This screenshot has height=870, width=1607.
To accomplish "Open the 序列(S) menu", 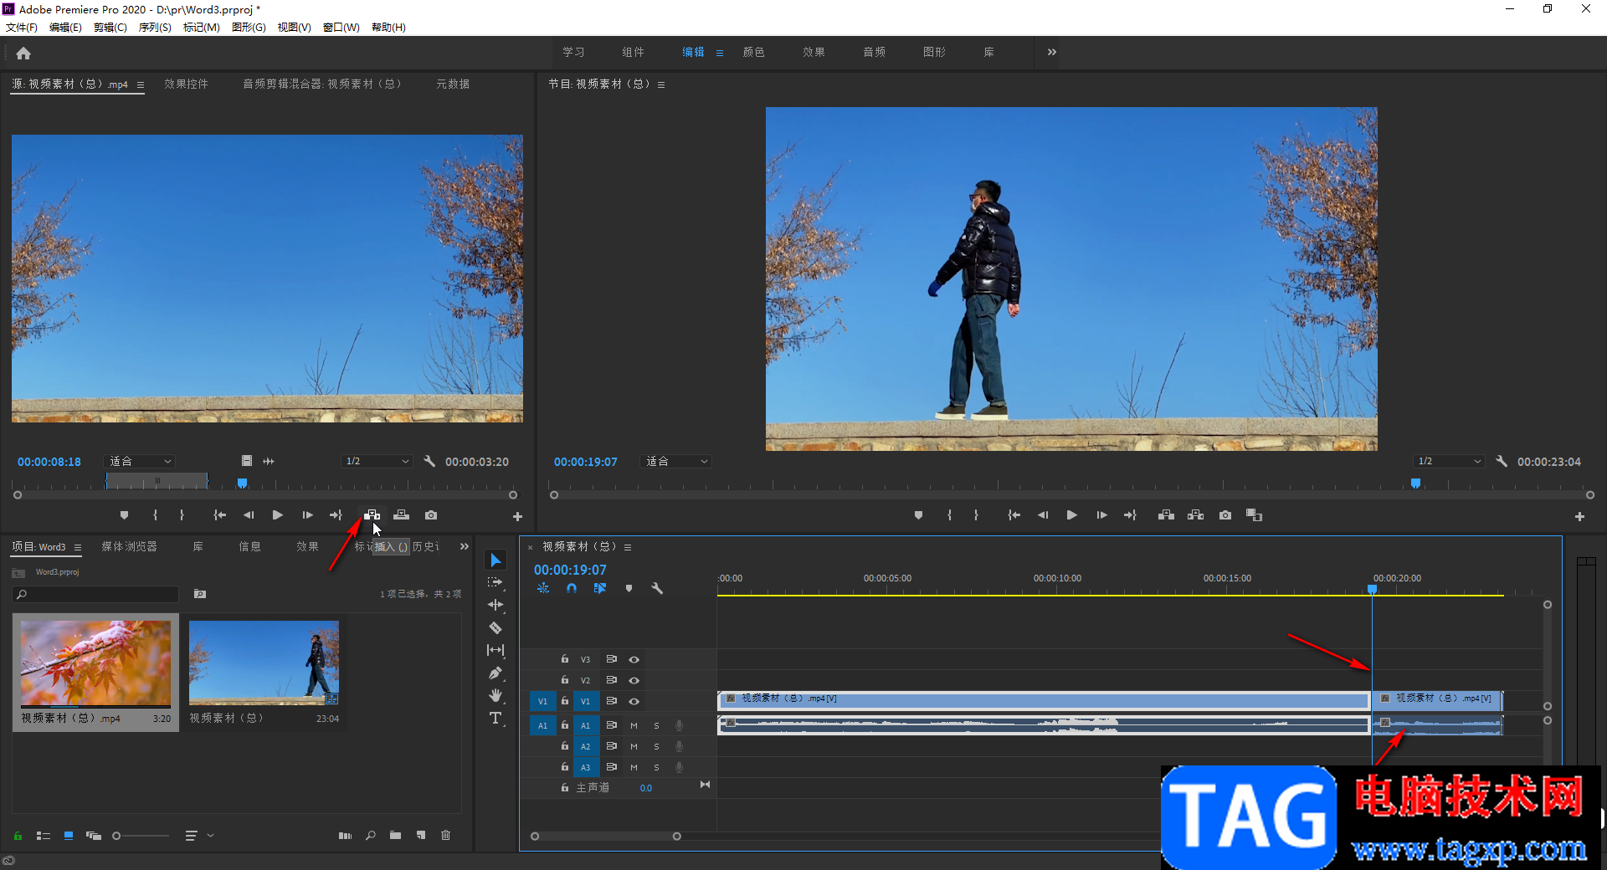I will (x=155, y=28).
